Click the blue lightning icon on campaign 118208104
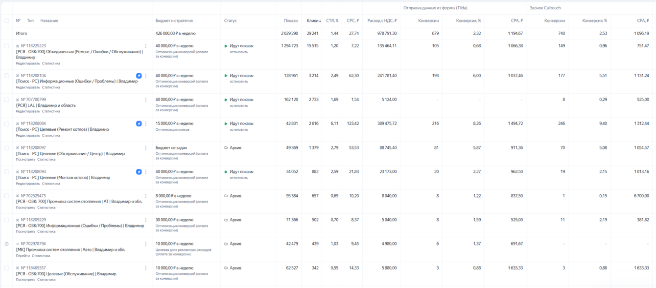The width and height of the screenshot is (656, 288). (x=139, y=76)
